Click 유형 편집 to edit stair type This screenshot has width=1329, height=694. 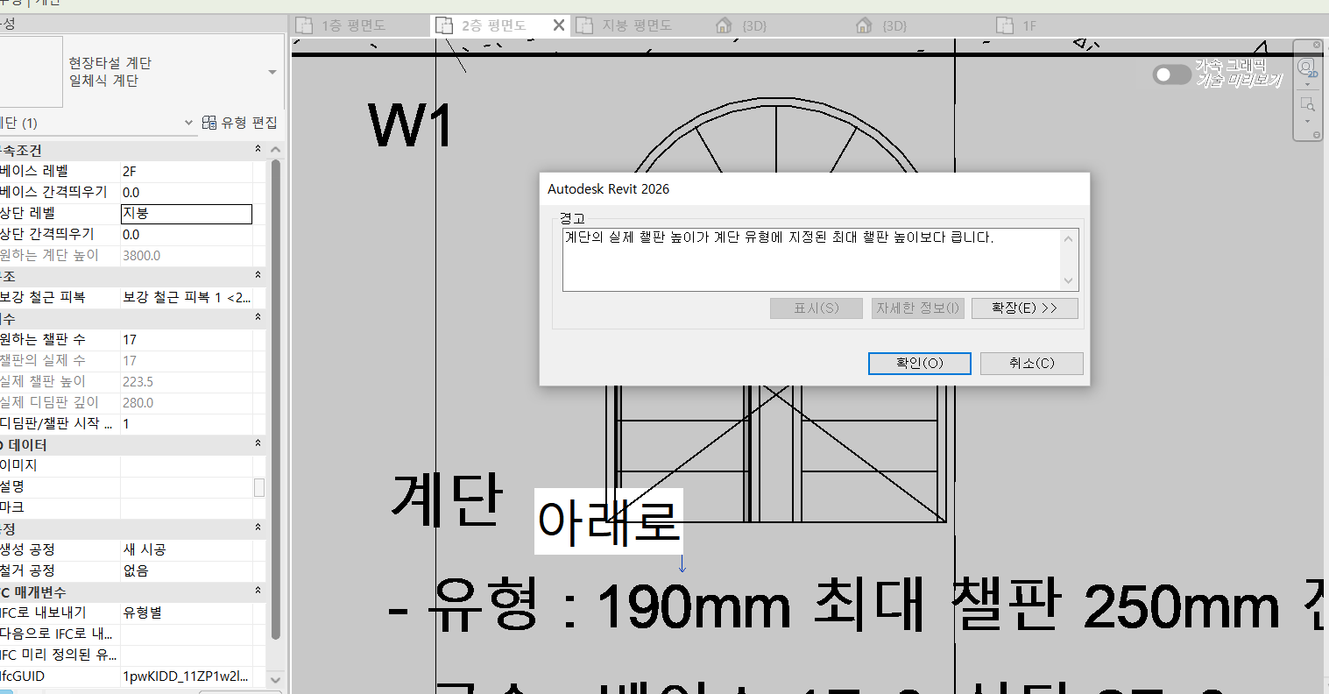(x=240, y=123)
